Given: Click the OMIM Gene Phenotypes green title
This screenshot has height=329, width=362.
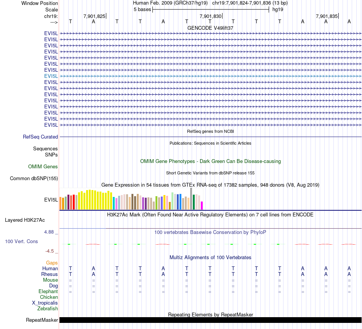Looking at the screenshot, I should 210,161.
